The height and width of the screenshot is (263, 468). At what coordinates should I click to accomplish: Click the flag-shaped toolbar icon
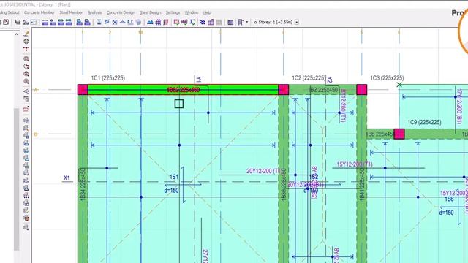[241, 22]
